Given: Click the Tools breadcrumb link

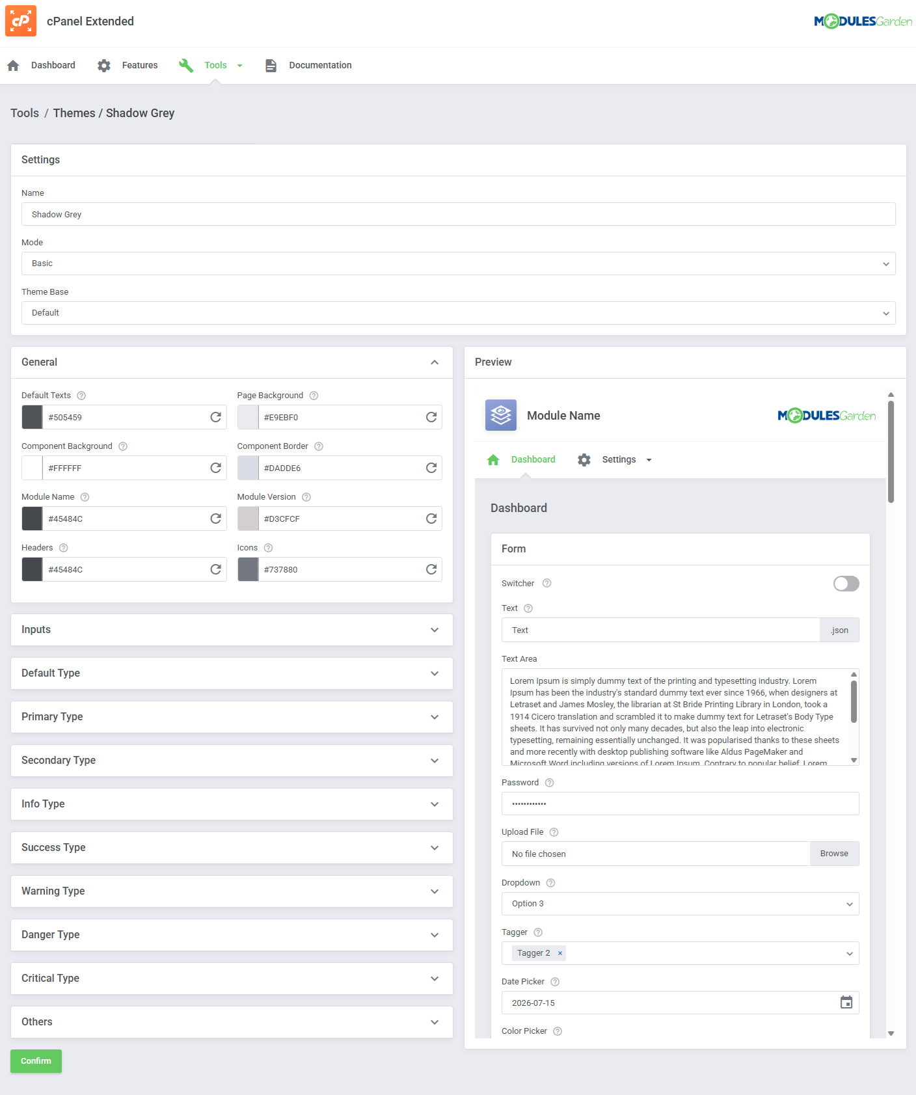Looking at the screenshot, I should pos(25,113).
